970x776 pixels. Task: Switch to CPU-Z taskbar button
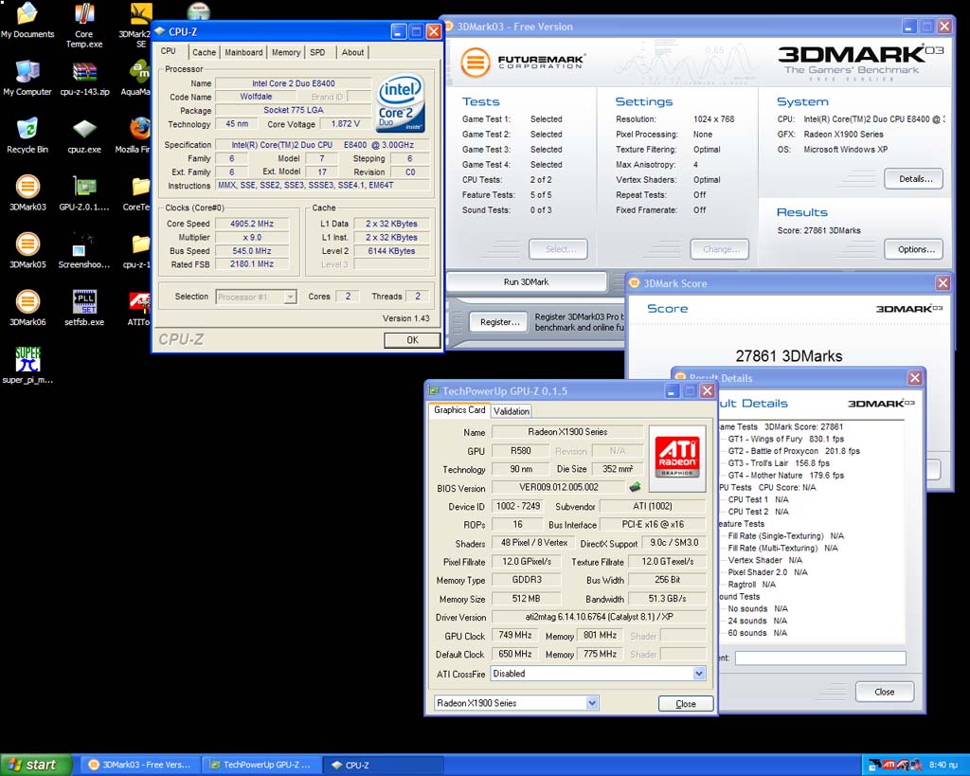point(385,765)
